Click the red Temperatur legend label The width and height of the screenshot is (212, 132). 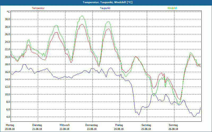[38, 8]
